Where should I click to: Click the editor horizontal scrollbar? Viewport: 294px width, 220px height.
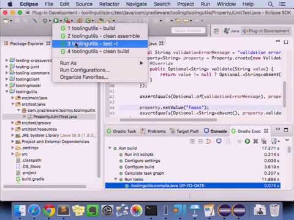pos(168,120)
